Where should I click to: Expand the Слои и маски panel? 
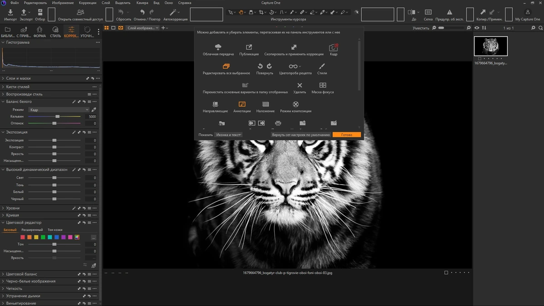coord(3,78)
